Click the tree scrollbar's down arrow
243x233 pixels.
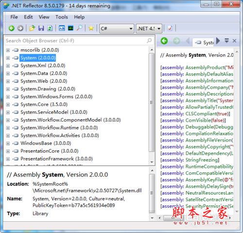click(x=152, y=162)
